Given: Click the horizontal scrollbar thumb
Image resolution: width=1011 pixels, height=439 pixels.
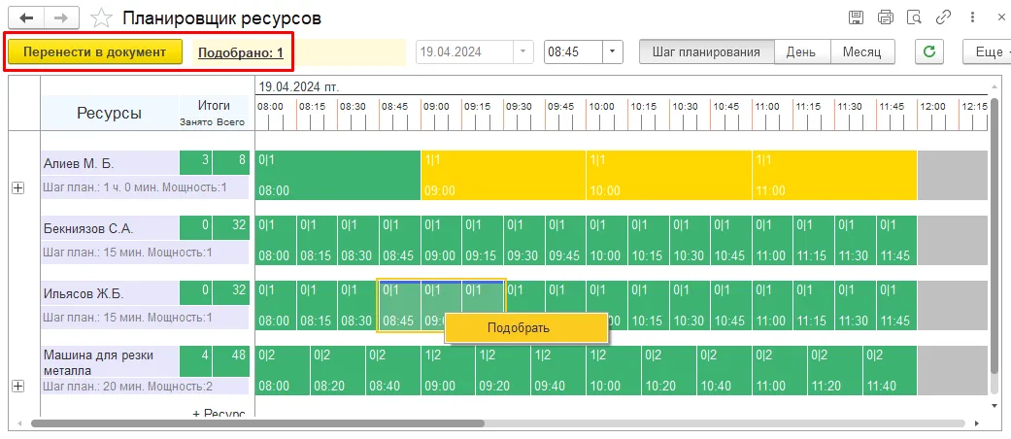Looking at the screenshot, I should pos(258,423).
